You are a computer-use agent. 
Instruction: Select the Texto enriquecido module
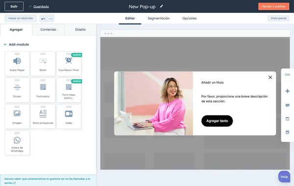click(43, 116)
